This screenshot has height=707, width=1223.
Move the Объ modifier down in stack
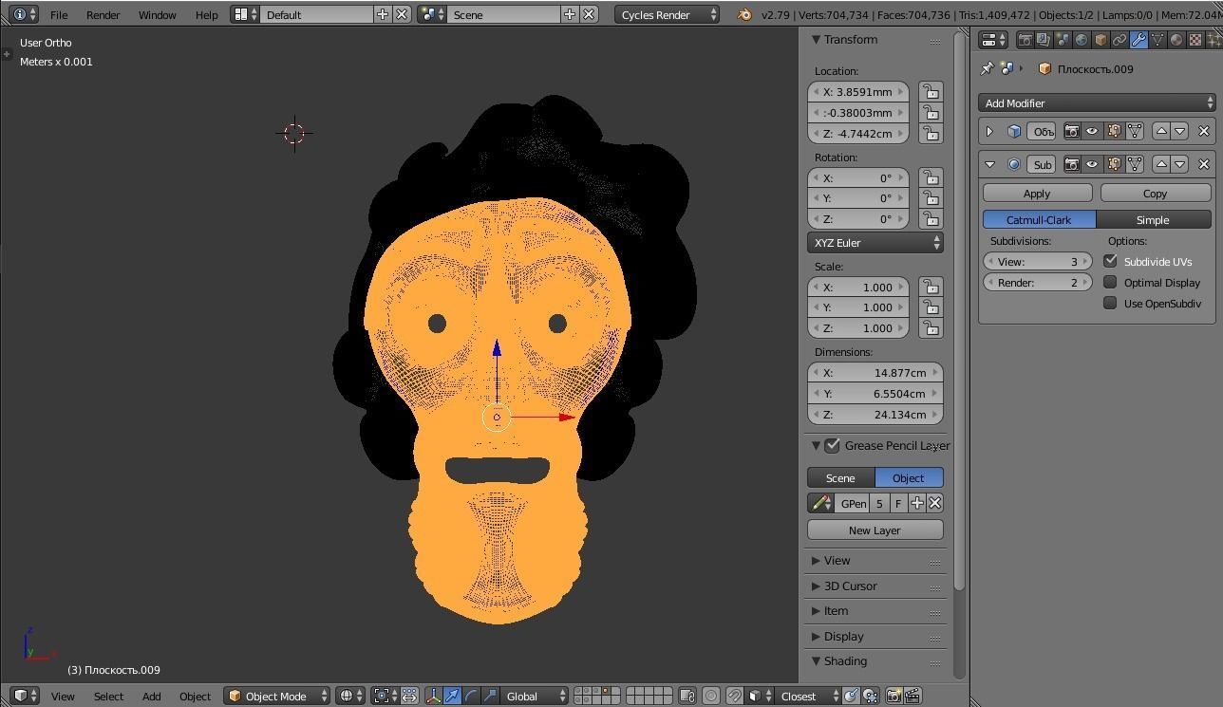click(x=1180, y=131)
